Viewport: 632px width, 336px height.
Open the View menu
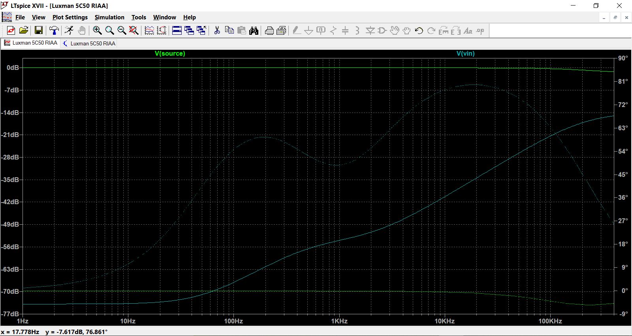point(39,17)
